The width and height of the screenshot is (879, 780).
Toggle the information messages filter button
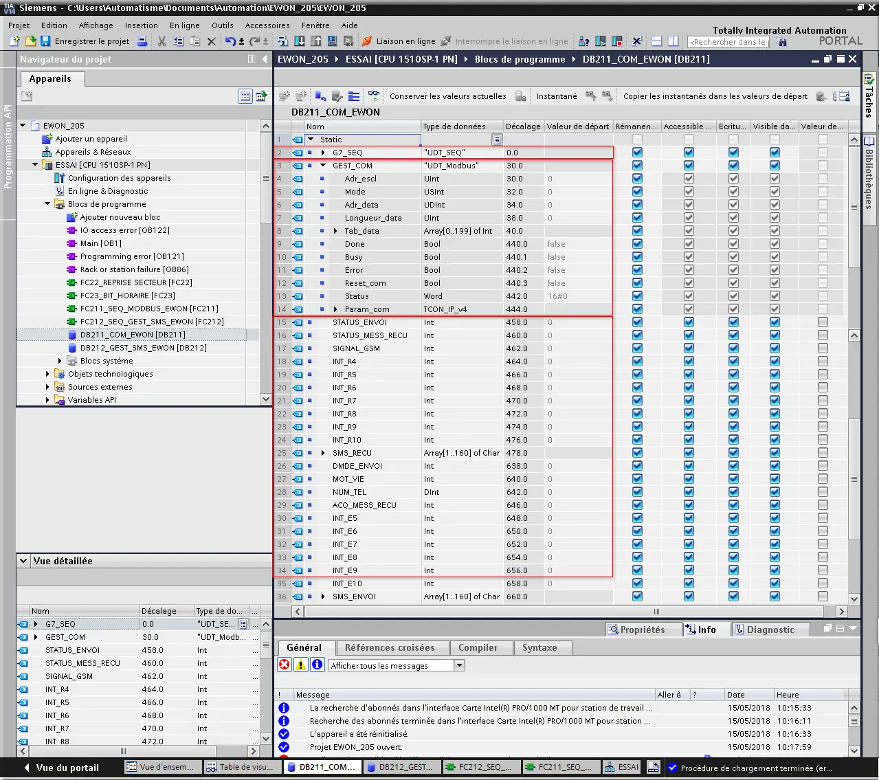coord(317,665)
